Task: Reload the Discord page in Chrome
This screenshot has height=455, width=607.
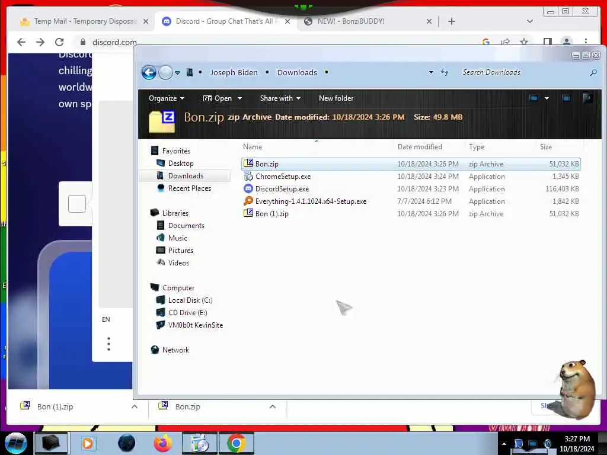Action: coord(59,42)
